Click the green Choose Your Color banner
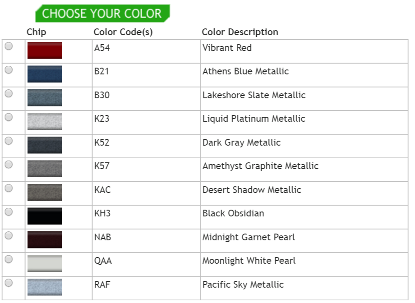Image resolution: width=415 pixels, height=303 pixels. [x=102, y=14]
